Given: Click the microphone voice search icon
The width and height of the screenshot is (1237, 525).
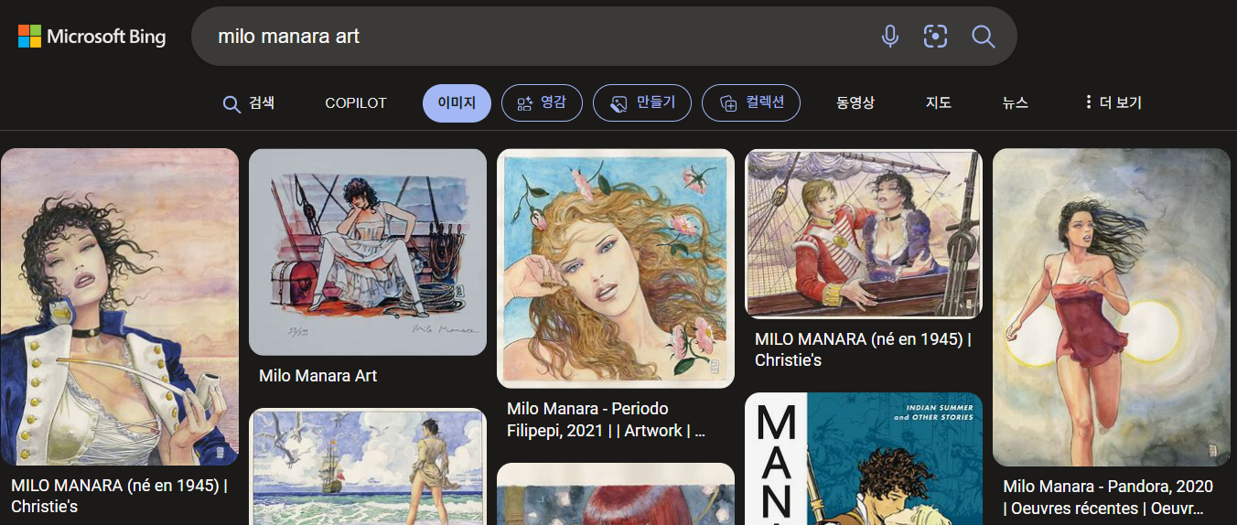Looking at the screenshot, I should (x=889, y=37).
